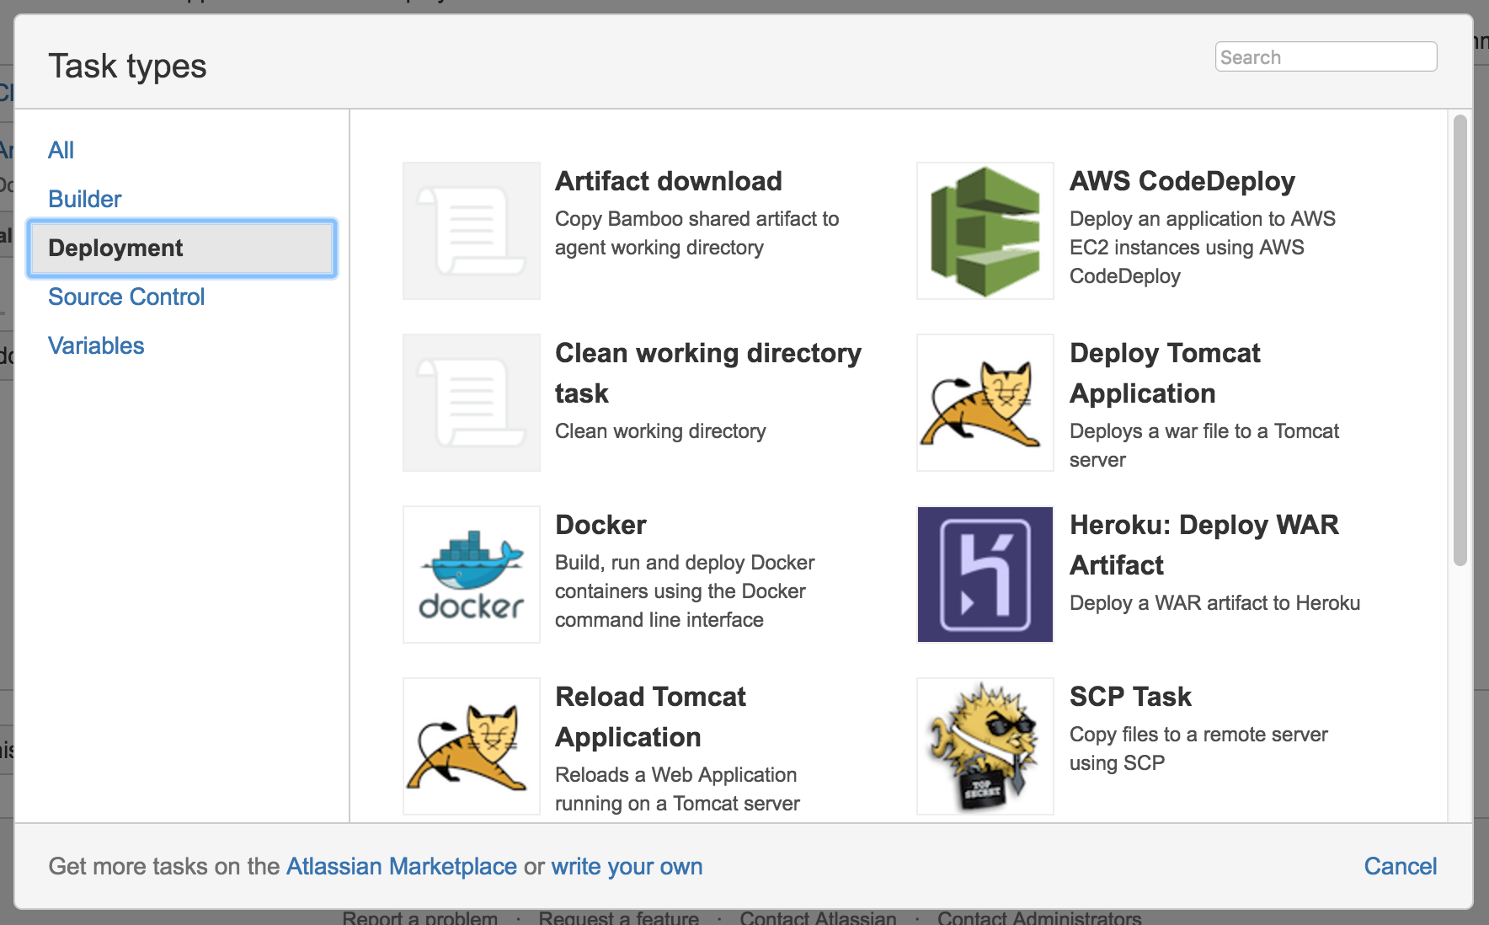Click inside the Search field

1325,56
